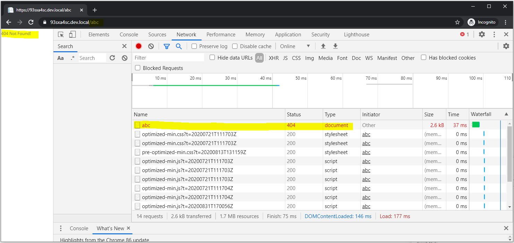Screen dimensions: 514x243
Task: Open the Performance tab
Action: [221, 35]
